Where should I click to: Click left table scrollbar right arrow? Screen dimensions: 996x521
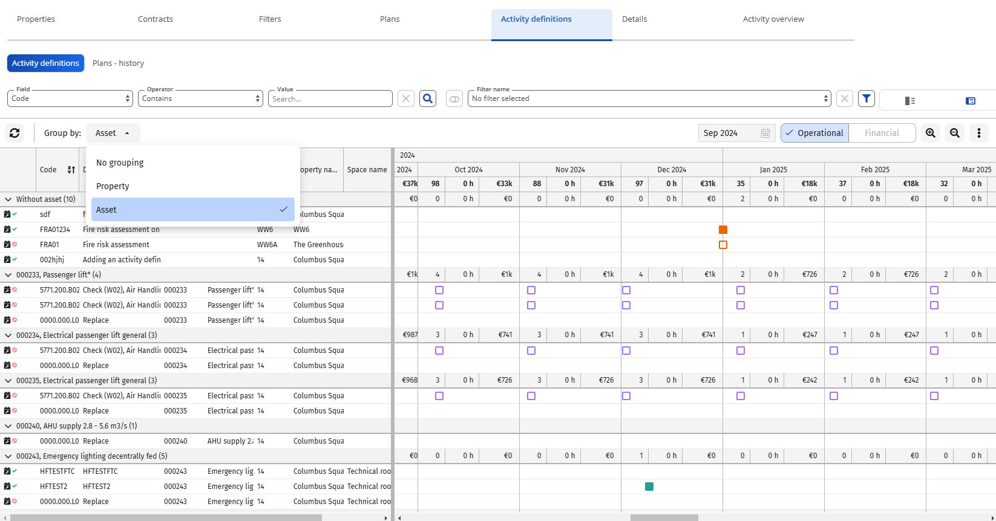[x=386, y=518]
